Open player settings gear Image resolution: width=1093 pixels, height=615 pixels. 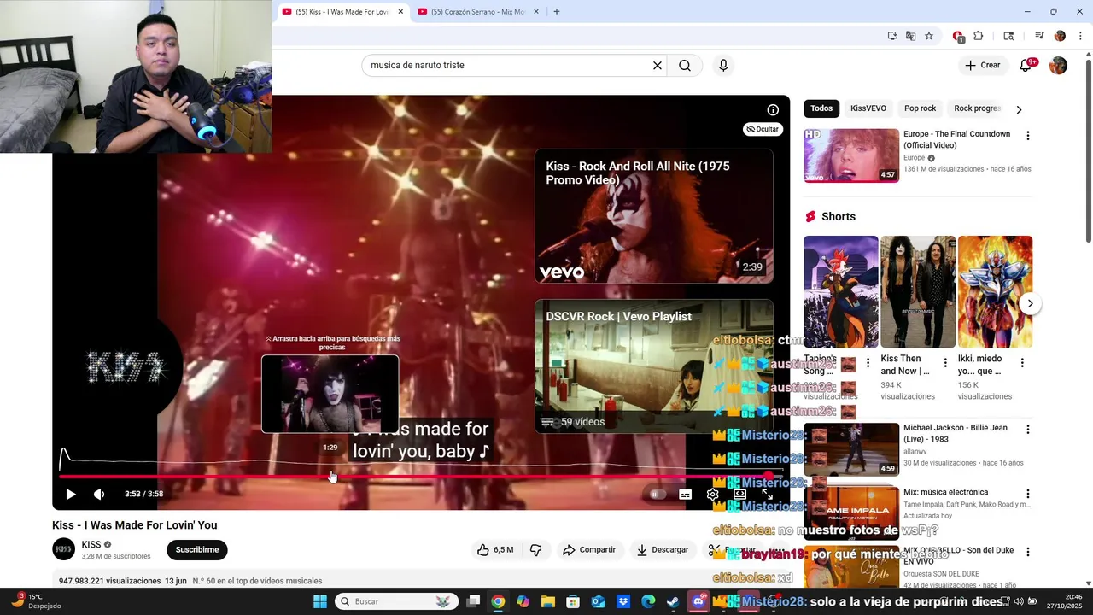pyautogui.click(x=713, y=494)
